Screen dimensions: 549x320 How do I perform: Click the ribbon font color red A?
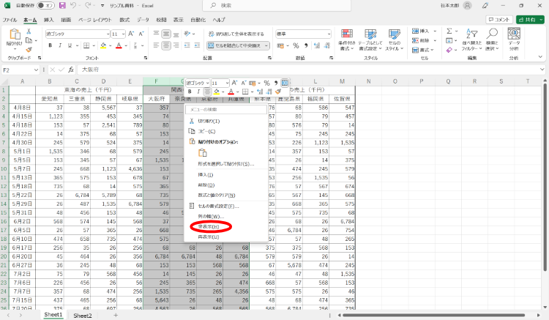(x=119, y=45)
